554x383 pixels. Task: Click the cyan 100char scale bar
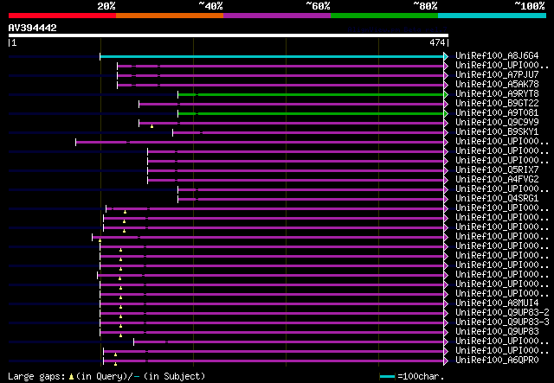(387, 377)
